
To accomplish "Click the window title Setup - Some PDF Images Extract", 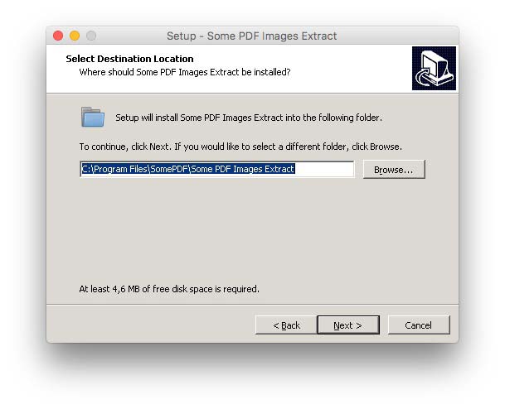I will 251,36.
